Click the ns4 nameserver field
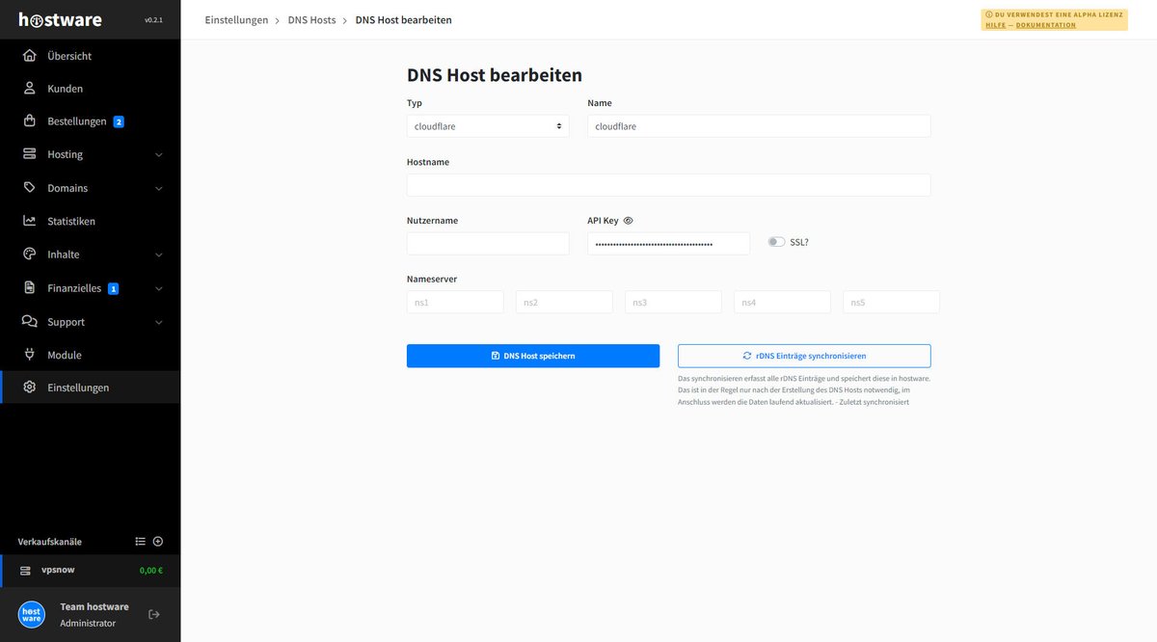Image resolution: width=1157 pixels, height=642 pixels. pos(782,302)
